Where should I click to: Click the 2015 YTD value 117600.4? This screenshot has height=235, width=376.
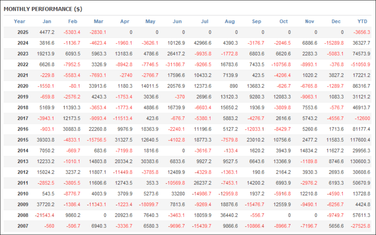(361, 140)
